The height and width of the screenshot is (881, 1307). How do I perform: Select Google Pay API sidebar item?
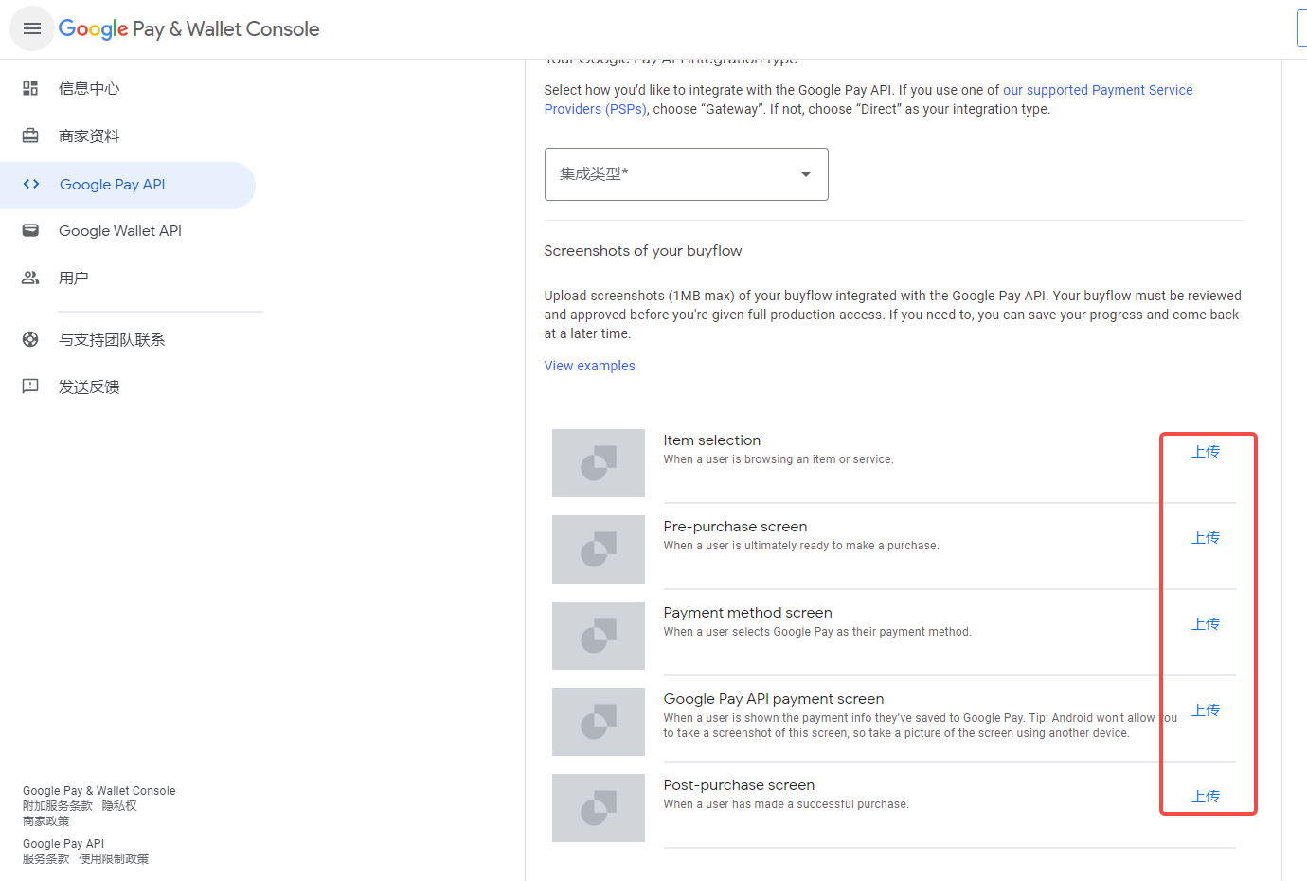pyautogui.click(x=128, y=185)
